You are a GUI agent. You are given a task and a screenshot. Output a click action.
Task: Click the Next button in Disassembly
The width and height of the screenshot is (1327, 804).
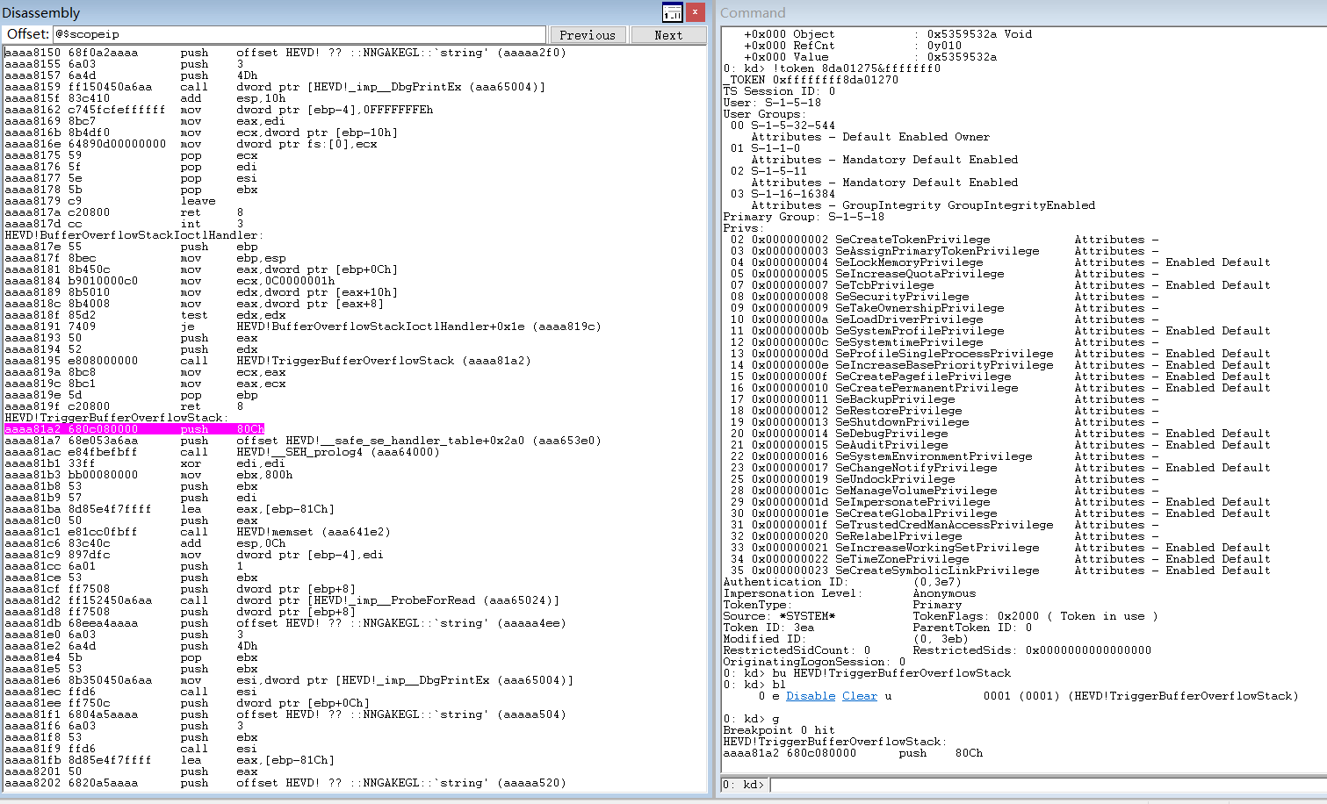(x=668, y=35)
